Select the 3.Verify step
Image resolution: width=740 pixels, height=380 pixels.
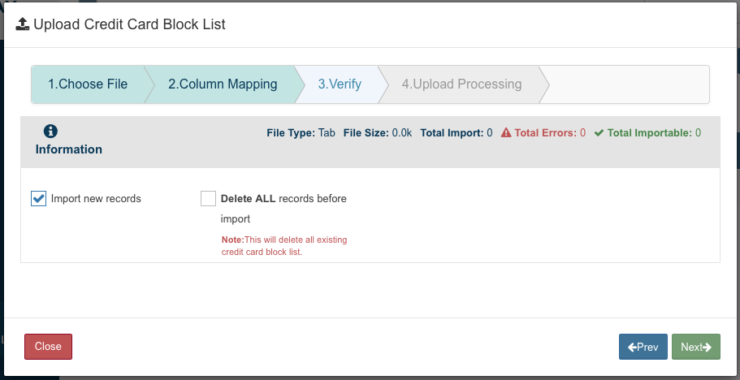click(x=340, y=84)
